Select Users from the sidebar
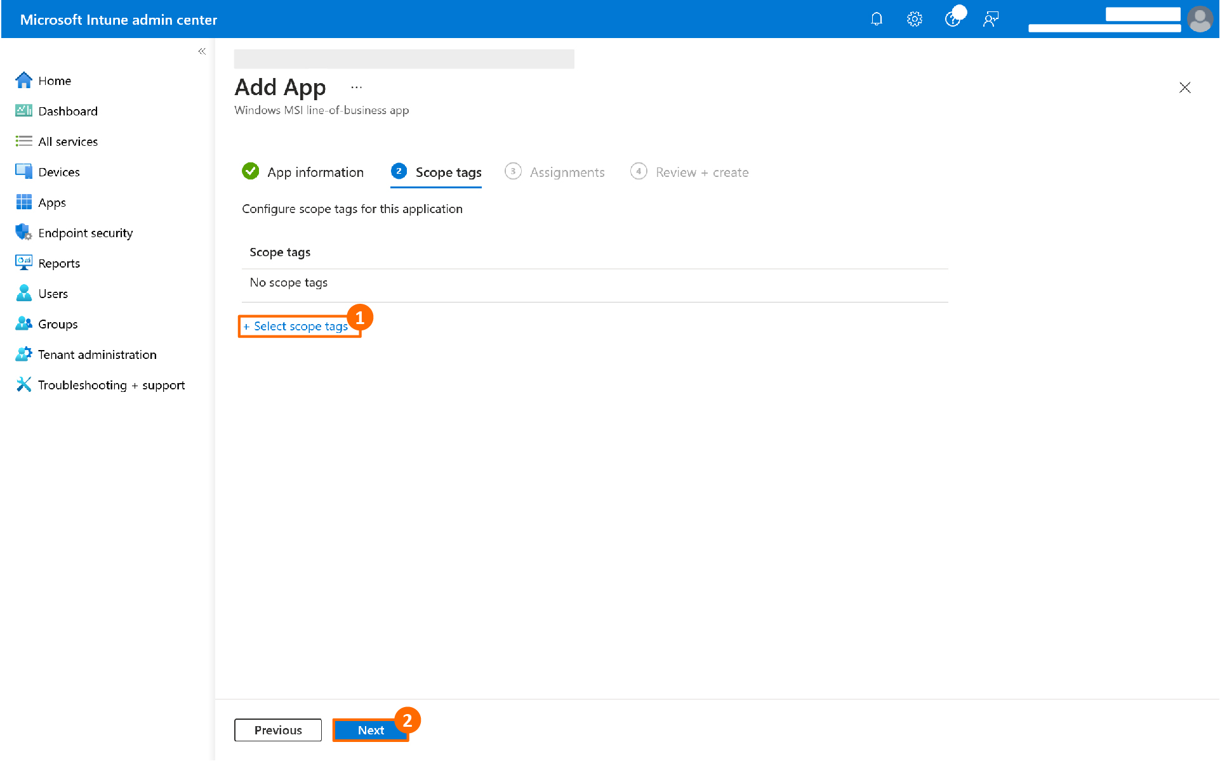This screenshot has height=761, width=1220. pos(53,293)
